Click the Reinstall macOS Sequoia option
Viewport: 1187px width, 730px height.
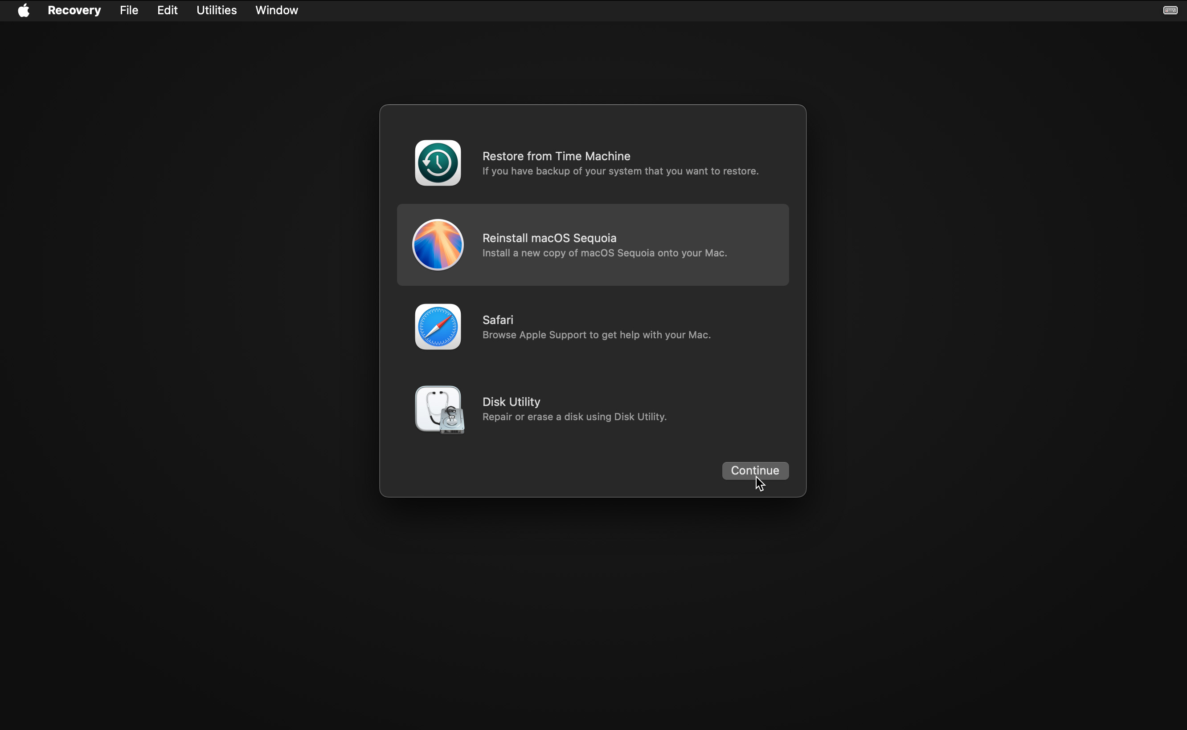593,245
